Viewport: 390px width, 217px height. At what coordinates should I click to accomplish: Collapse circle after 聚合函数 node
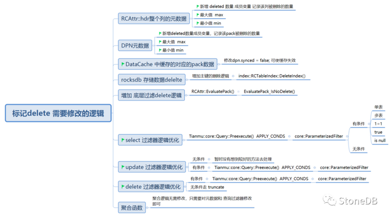[x=147, y=207]
